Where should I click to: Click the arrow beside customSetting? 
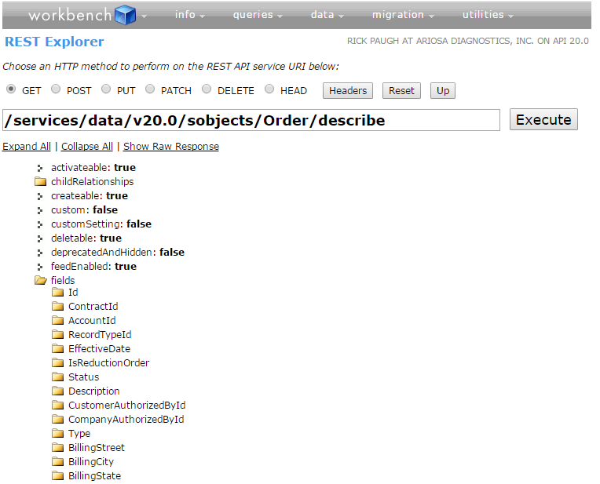[x=40, y=224]
